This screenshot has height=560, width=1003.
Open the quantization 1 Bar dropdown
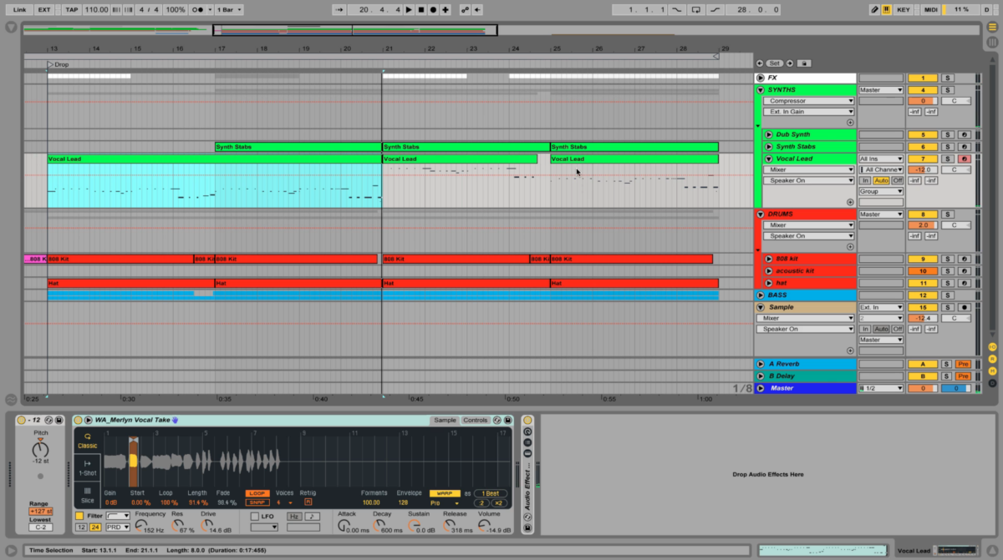228,9
